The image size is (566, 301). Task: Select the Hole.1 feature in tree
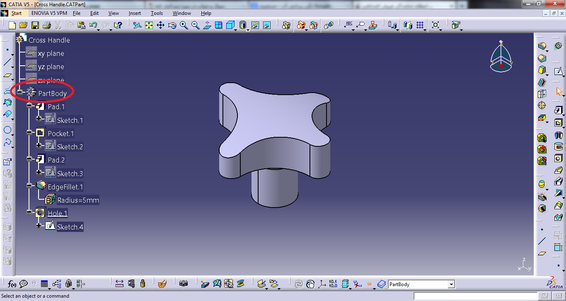click(57, 213)
